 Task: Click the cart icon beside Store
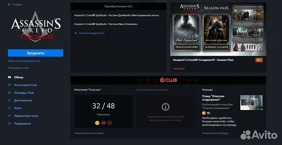[x=9, y=108]
